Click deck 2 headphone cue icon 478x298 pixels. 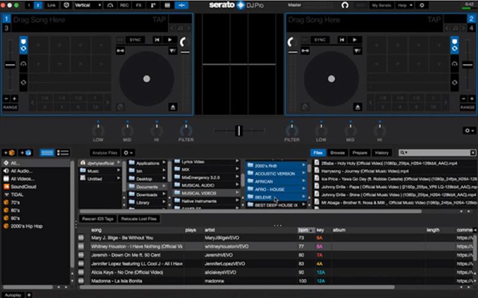455,64
